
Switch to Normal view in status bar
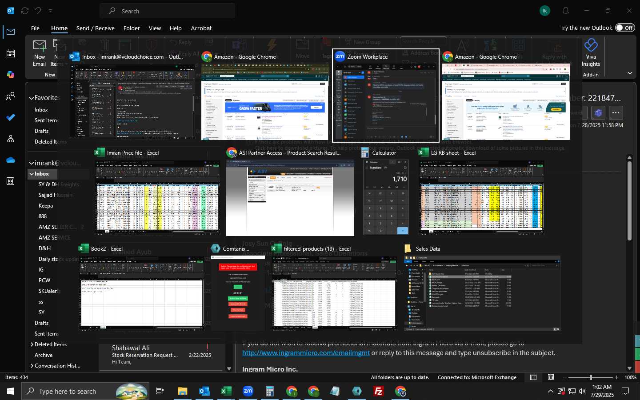tap(533, 377)
